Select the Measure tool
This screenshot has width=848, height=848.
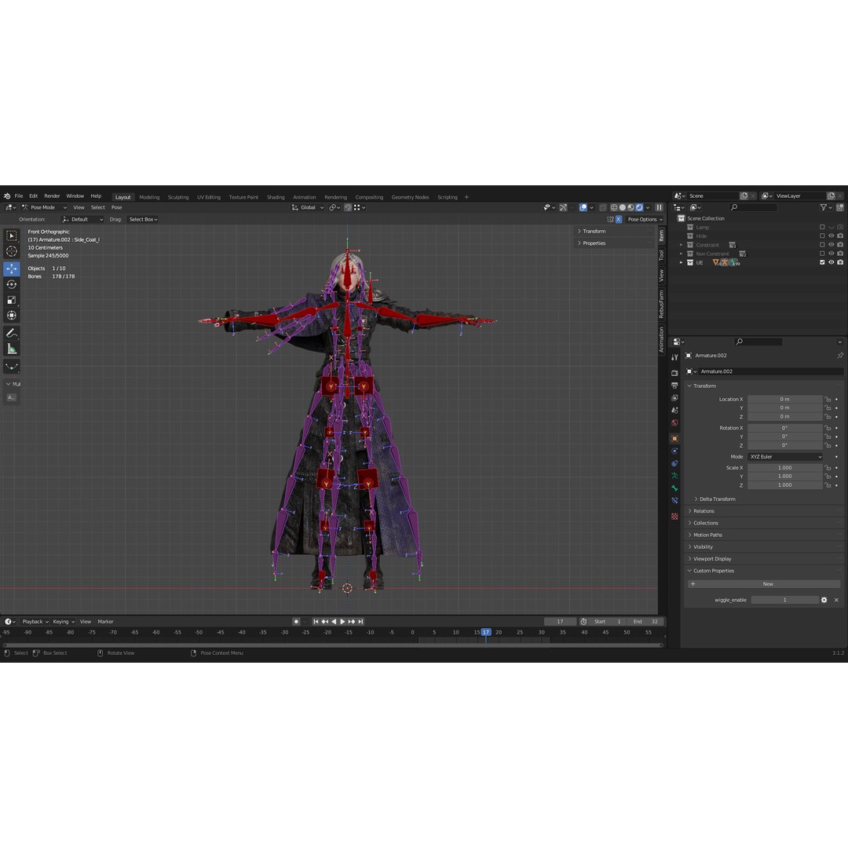click(11, 349)
